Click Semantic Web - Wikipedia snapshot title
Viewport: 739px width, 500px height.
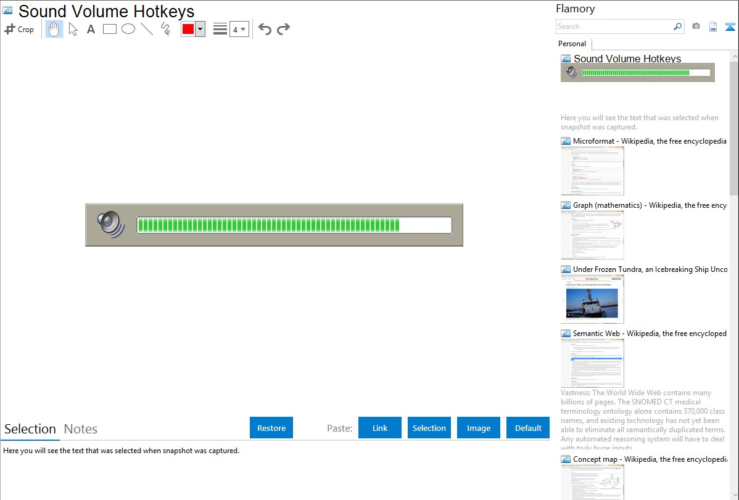(650, 333)
